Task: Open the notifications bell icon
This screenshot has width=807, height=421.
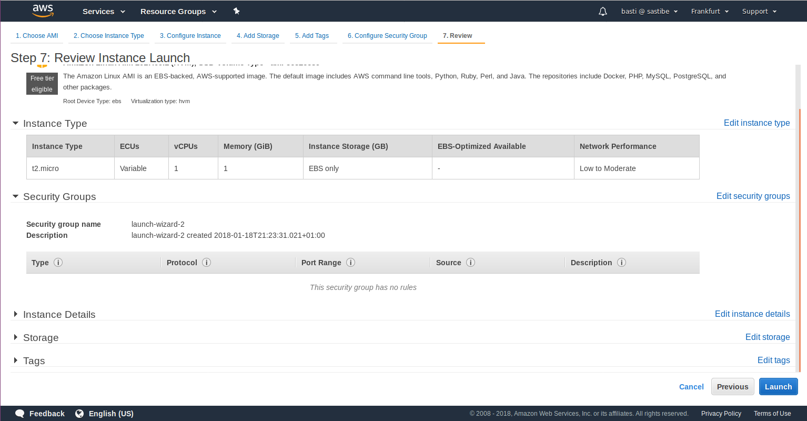Action: click(603, 11)
